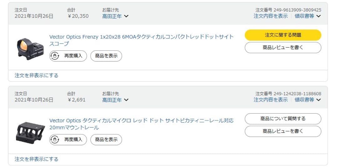Click reorder icon for Frenzy red dot sight
338x167 pixels.
(55, 56)
